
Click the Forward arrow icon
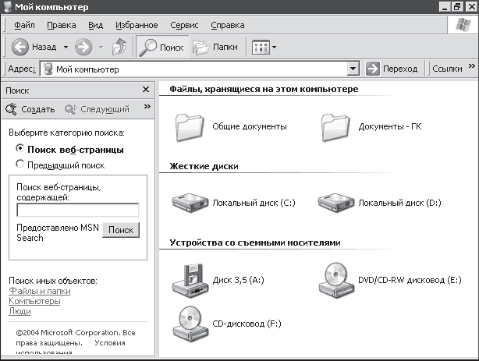pyautogui.click(x=83, y=47)
